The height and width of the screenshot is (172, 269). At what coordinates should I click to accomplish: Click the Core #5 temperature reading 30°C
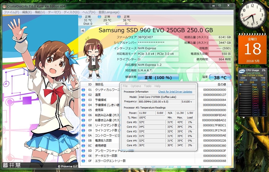click(152, 145)
